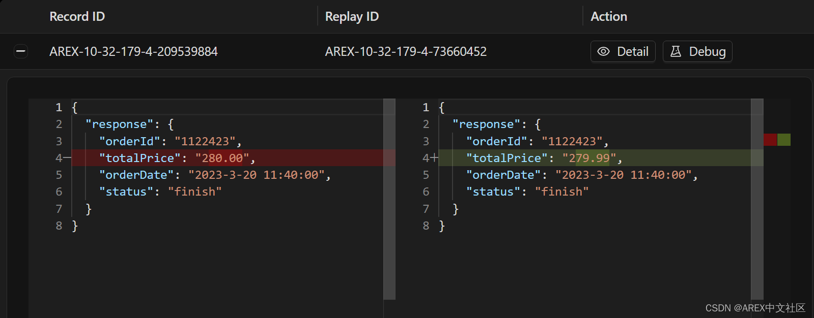This screenshot has width=814, height=318.
Task: Open the Debug action
Action: tap(697, 51)
